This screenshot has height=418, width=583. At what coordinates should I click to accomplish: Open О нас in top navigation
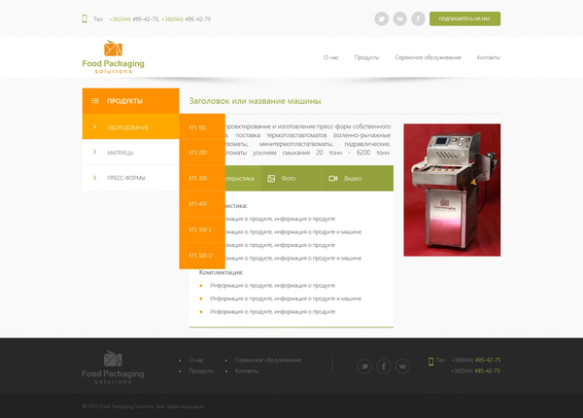click(x=331, y=57)
